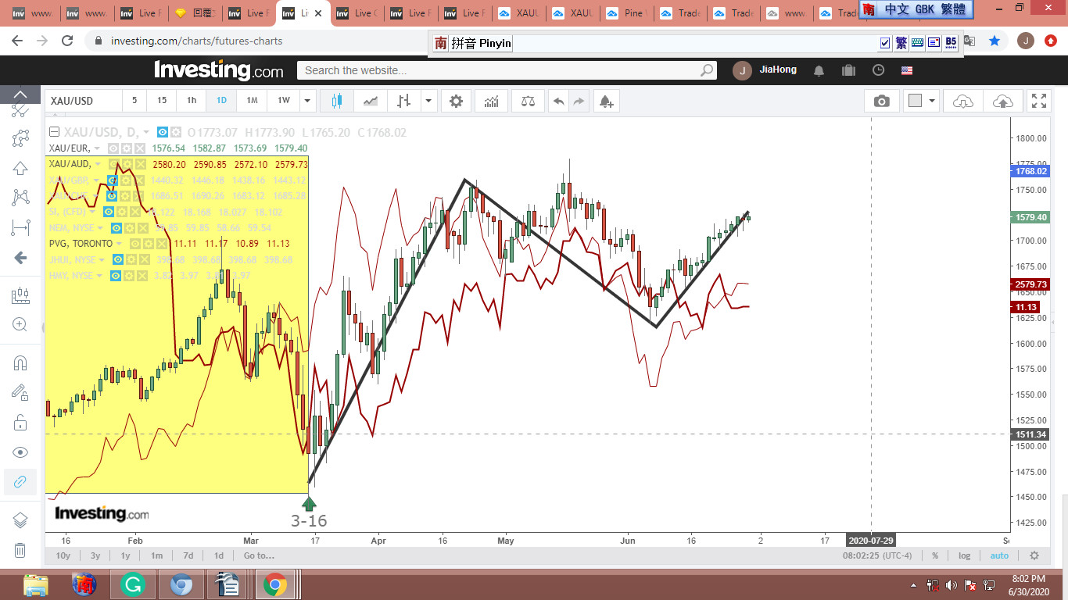Select the magnet mode tool
The width and height of the screenshot is (1068, 600).
pos(20,362)
